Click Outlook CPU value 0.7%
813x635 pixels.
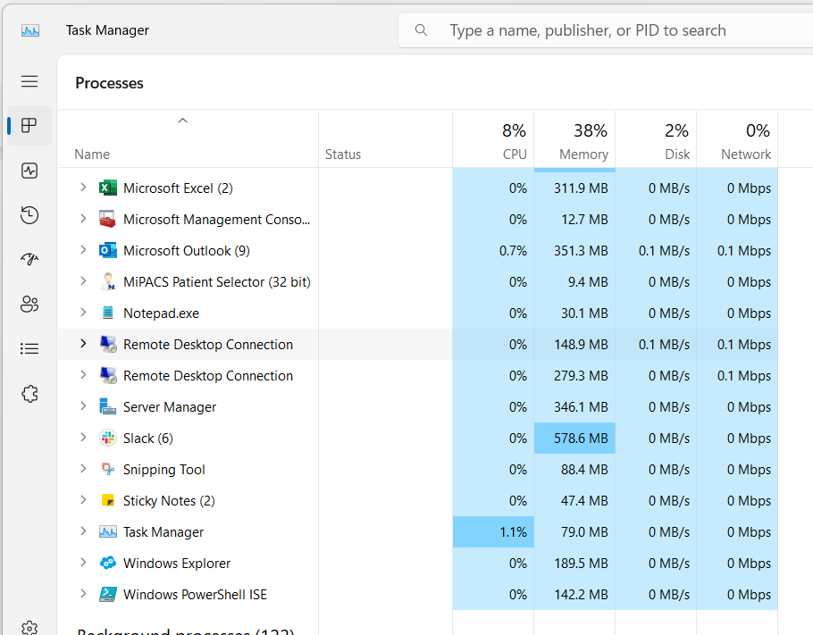point(514,251)
